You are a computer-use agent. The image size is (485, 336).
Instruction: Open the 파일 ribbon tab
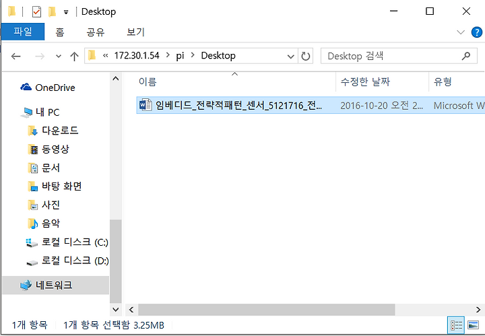23,32
